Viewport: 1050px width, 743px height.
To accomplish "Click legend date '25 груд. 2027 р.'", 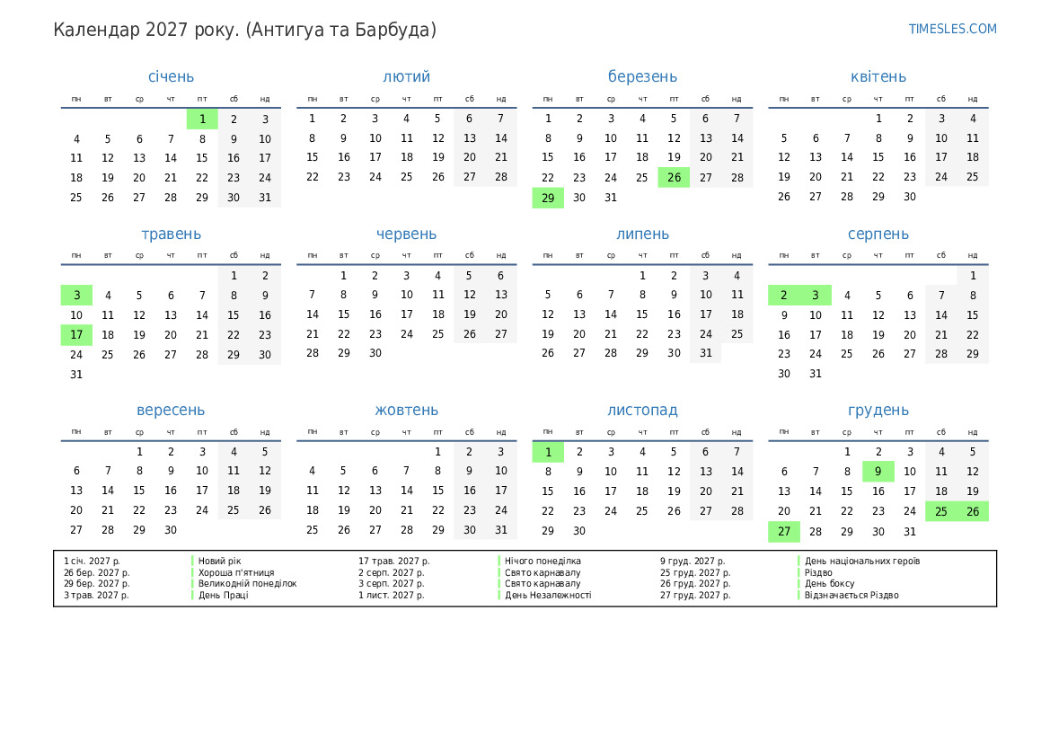I will pyautogui.click(x=695, y=573).
